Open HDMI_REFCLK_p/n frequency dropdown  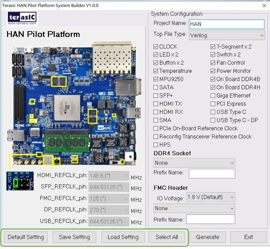(x=108, y=176)
